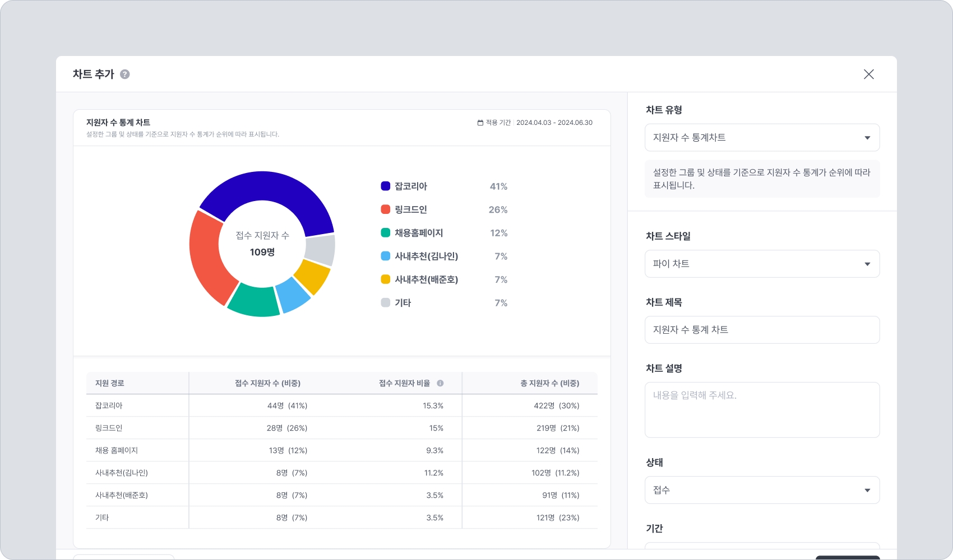
Task: Click the 사내추천(김나인) light blue legend swatch
Action: (x=386, y=256)
